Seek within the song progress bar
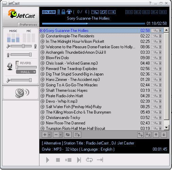Image resolution: width=172 pixels, height=170 pixels. [93, 23]
